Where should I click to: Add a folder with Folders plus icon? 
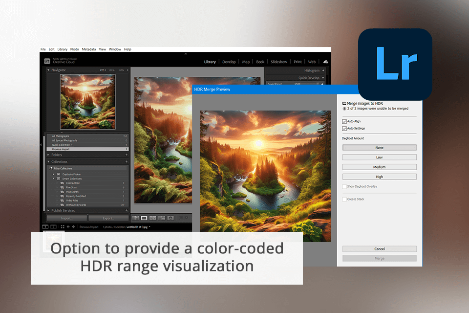click(127, 155)
